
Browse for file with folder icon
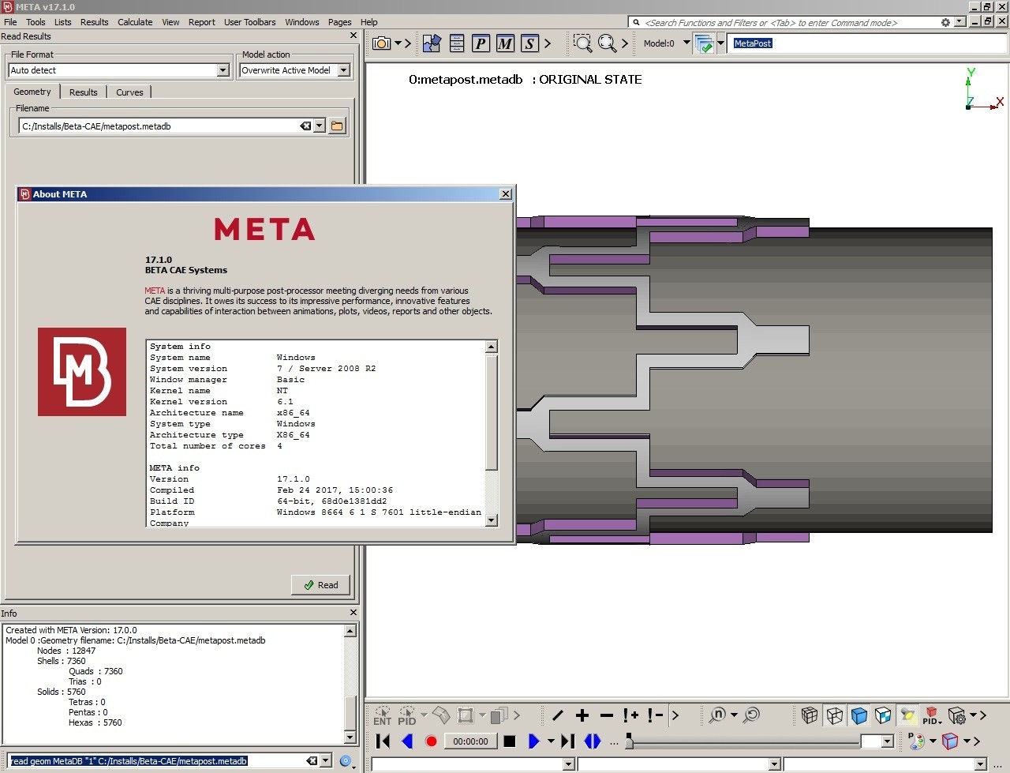point(337,126)
